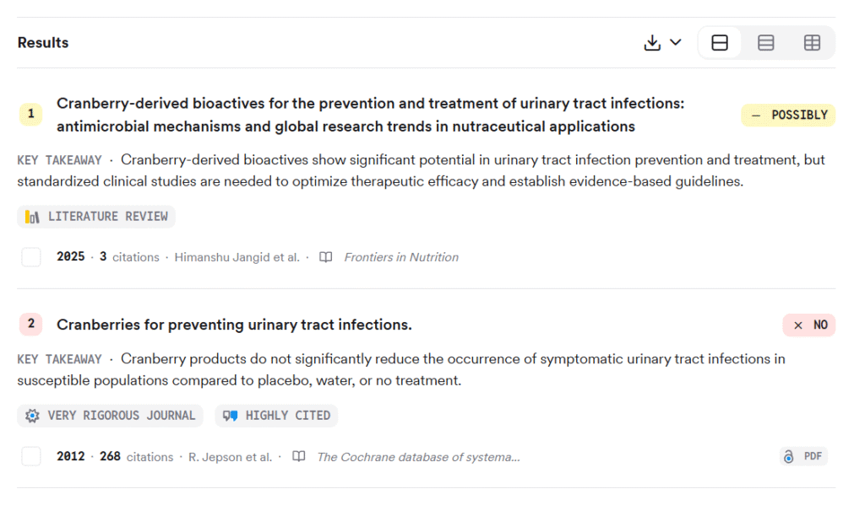Click the download results icon
The height and width of the screenshot is (505, 865).
652,43
